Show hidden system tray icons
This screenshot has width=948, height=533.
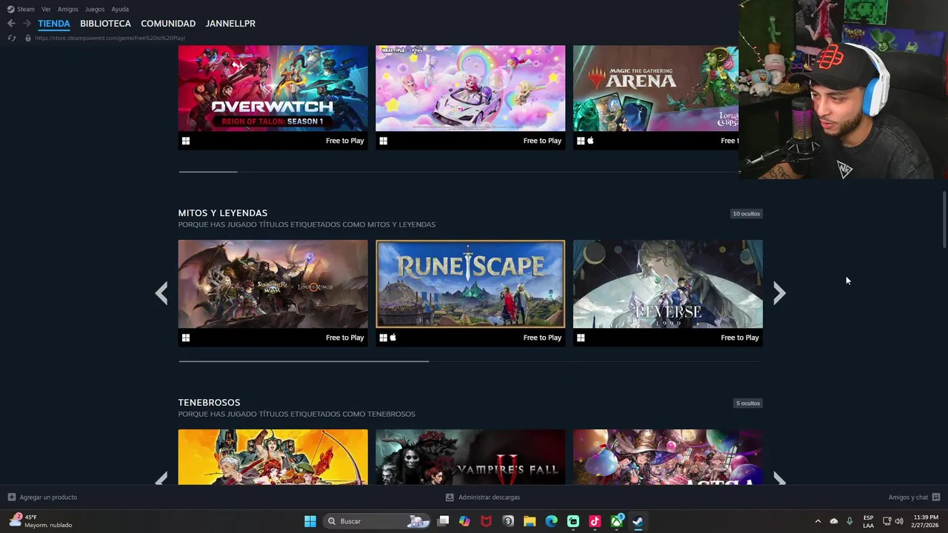pyautogui.click(x=818, y=521)
